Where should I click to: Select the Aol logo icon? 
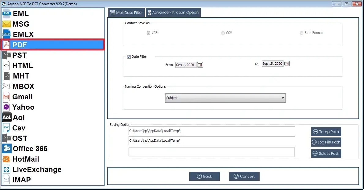6,117
